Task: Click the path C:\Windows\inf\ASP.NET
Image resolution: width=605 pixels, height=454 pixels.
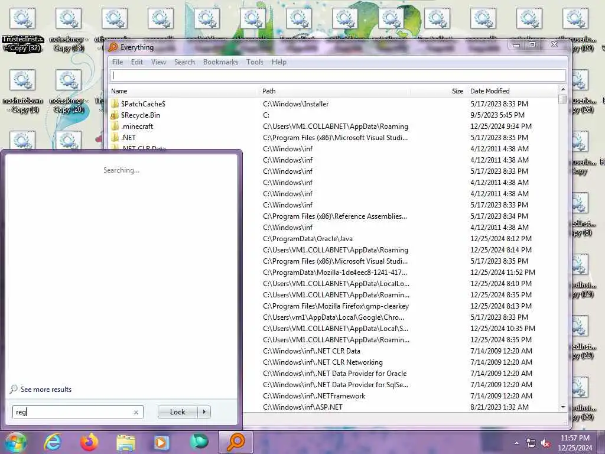Action: click(x=302, y=407)
